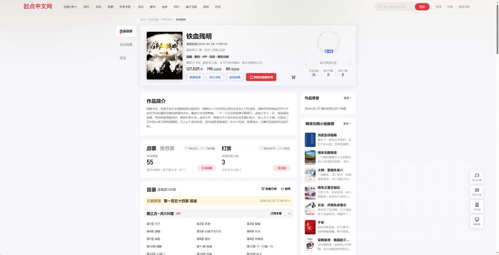
Task: Click the 铁血残明 book cover image
Action: tap(165, 56)
